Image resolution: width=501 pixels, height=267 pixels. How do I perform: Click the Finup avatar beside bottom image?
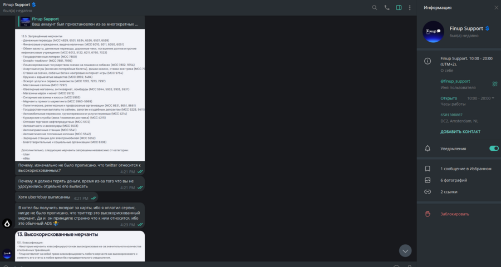[7, 254]
